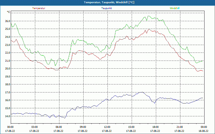Click the 09:00 time axis label
The width and height of the screenshot is (215, 134).
(x=83, y=127)
